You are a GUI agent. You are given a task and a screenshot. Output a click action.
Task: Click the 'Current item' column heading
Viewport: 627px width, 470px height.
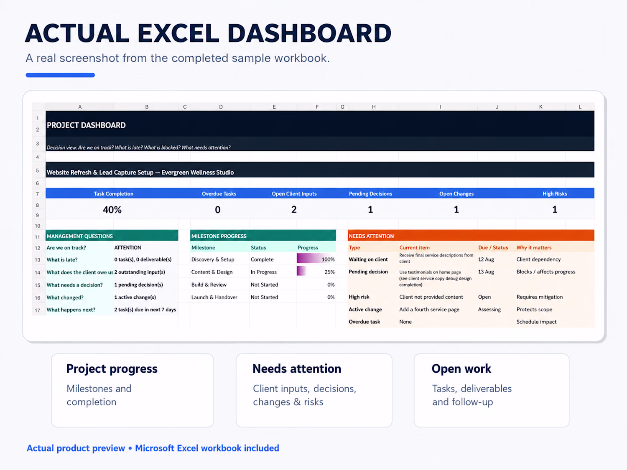pos(414,248)
